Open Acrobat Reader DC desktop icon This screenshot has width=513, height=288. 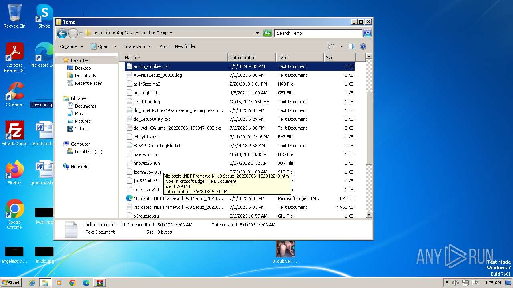[14, 58]
